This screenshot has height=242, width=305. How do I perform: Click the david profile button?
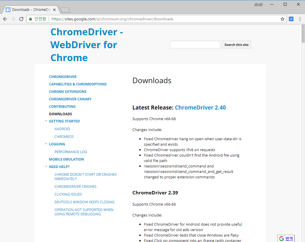(258, 5)
